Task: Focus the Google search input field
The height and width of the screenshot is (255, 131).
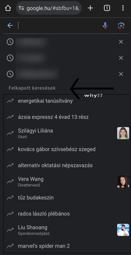Action: (x=58, y=25)
